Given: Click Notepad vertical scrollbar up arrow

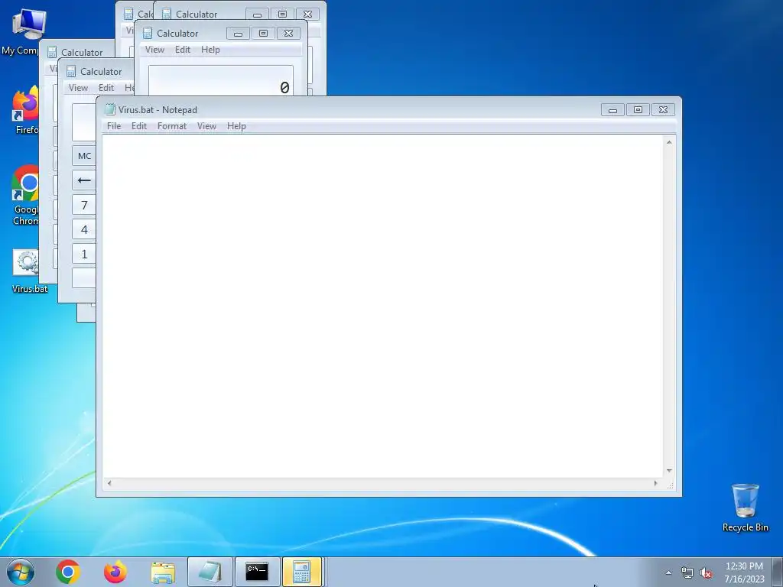Looking at the screenshot, I should (x=669, y=142).
